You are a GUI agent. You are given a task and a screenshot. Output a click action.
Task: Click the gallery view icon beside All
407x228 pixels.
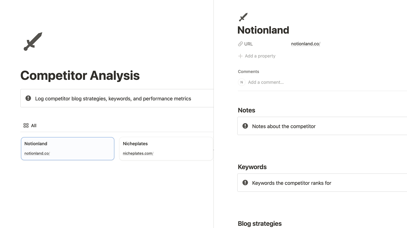click(x=26, y=126)
